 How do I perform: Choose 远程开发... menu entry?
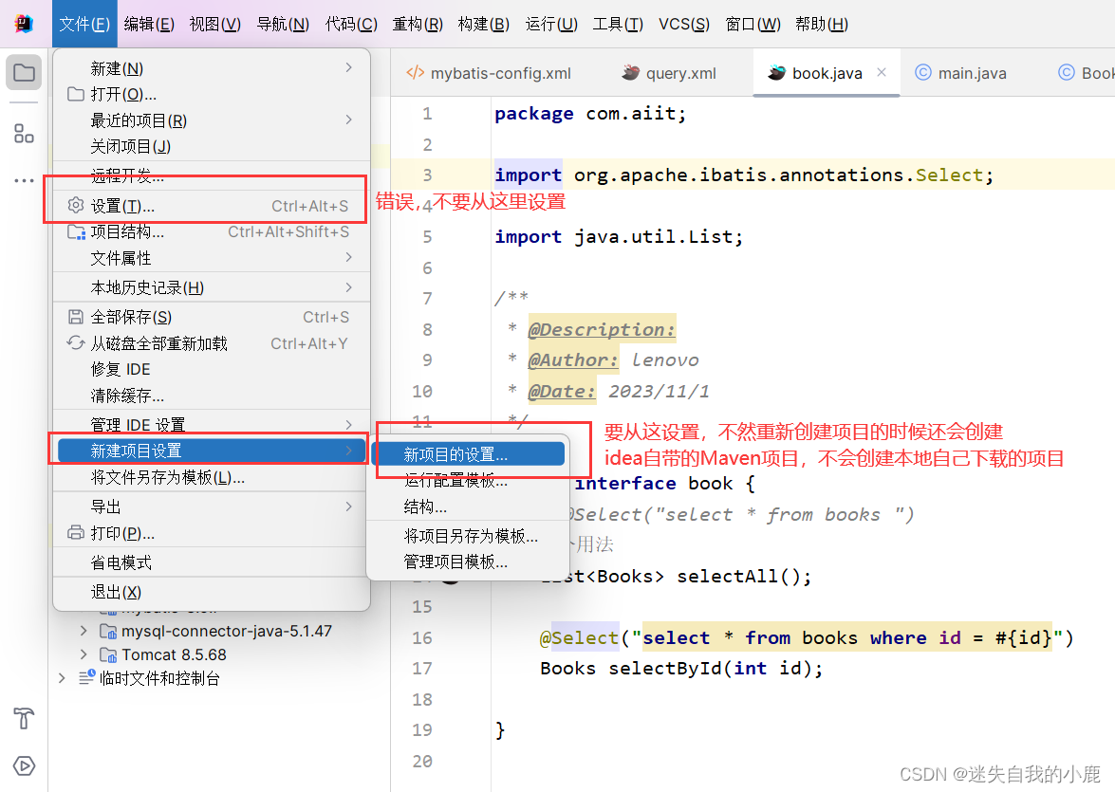click(x=212, y=175)
